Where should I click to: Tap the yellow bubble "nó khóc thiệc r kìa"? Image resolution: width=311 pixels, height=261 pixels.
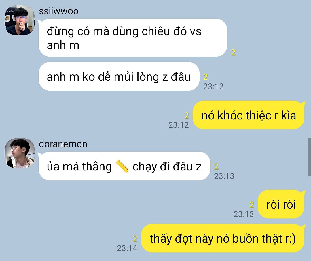248,115
